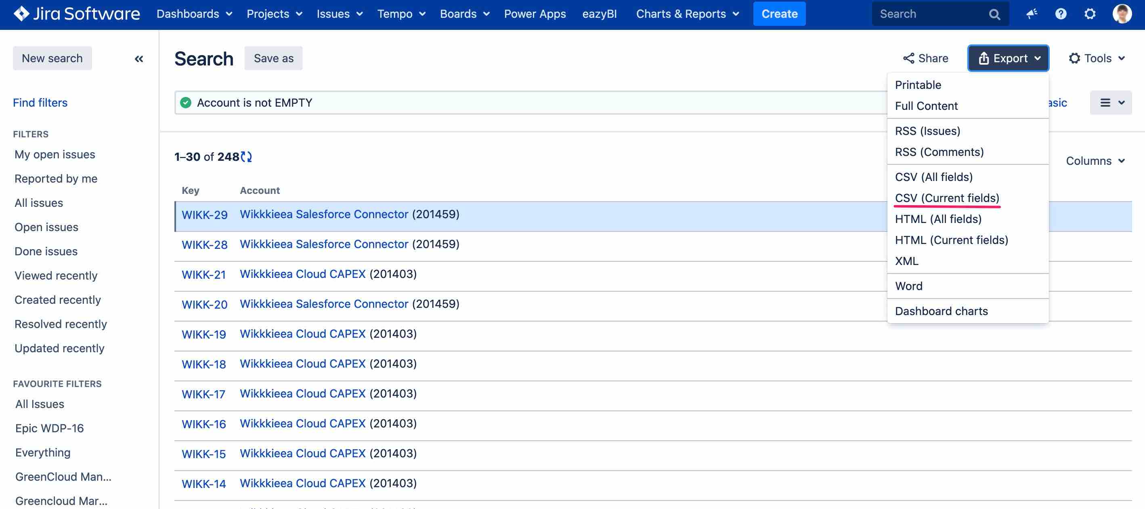
Task: Open the settings gear icon
Action: (x=1089, y=14)
